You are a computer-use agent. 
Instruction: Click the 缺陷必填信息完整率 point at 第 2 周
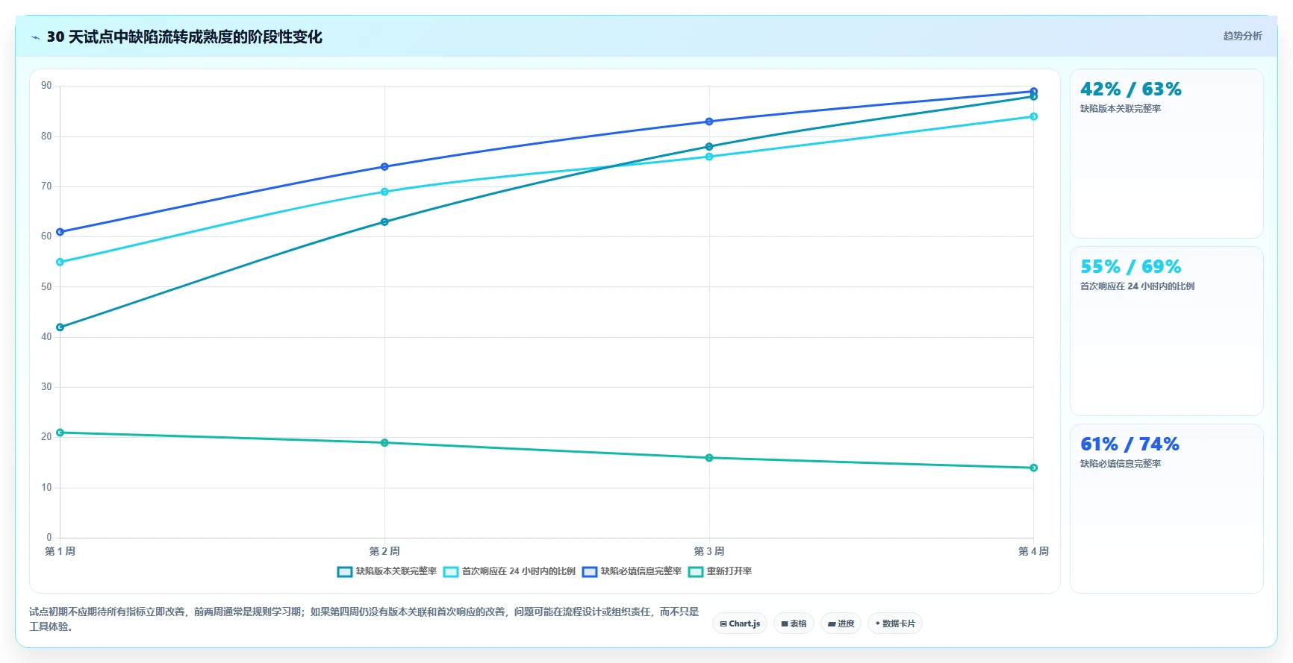[x=384, y=166]
